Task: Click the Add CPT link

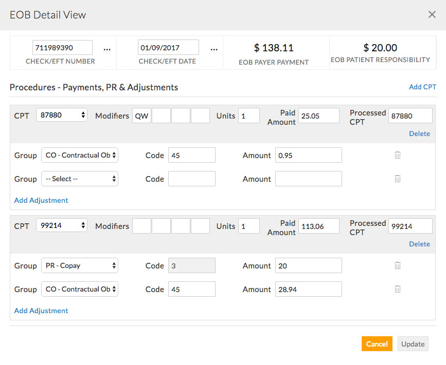Action: click(422, 87)
